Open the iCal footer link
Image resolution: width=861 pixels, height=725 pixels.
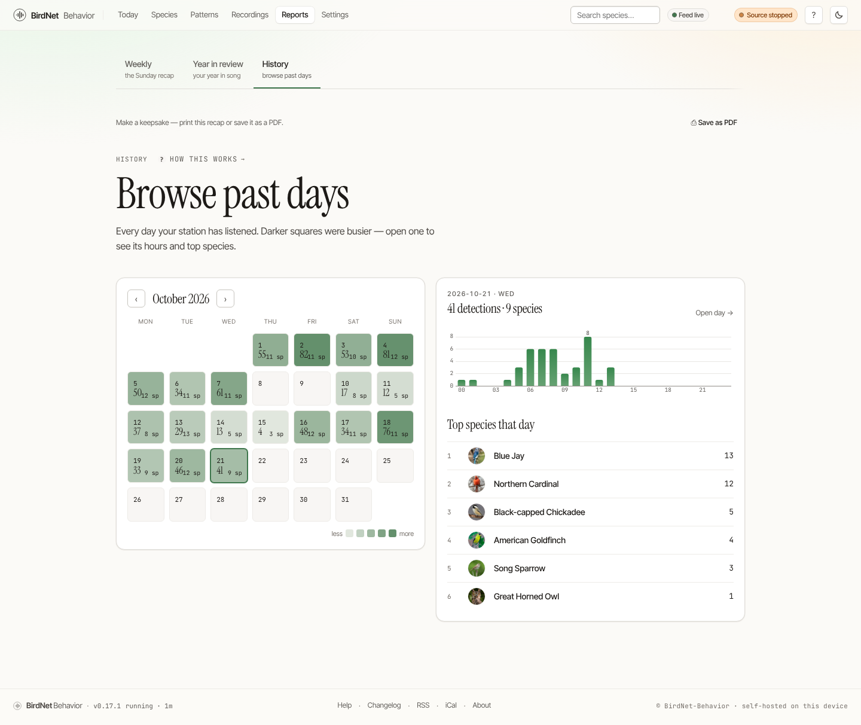(451, 705)
